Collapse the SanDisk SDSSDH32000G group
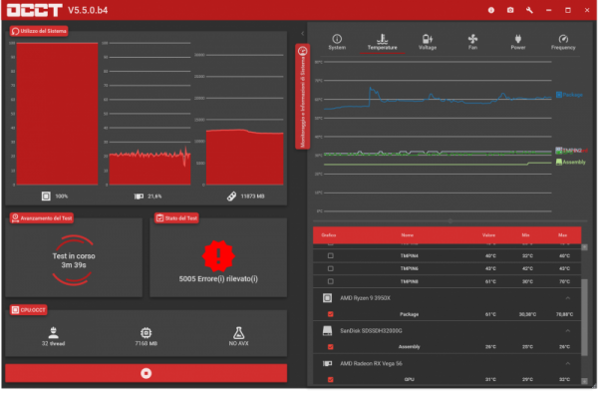Viewport: 598px width, 393px height. (x=567, y=331)
